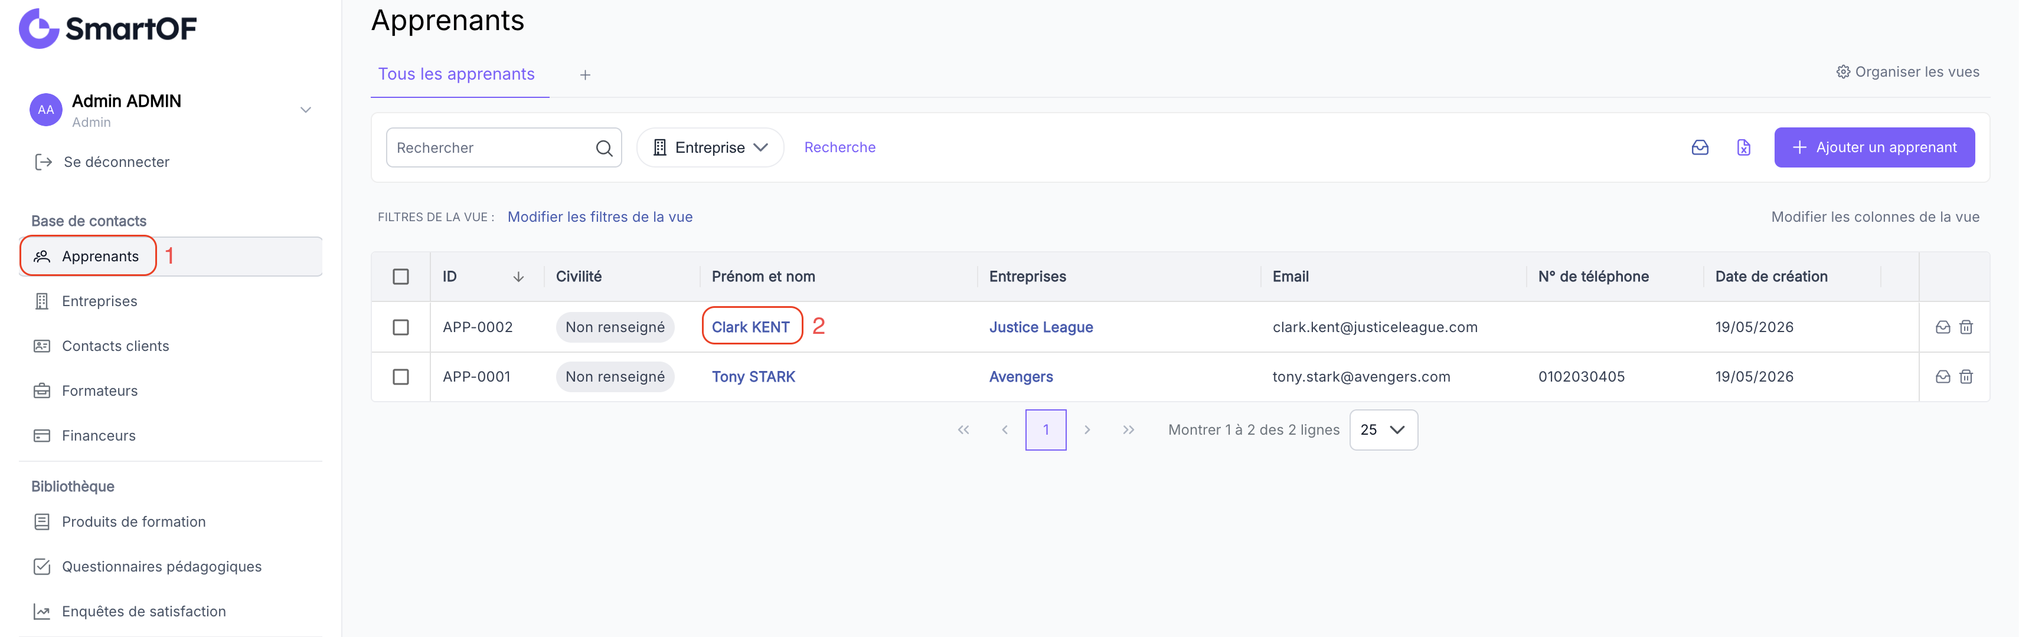Add a new view with plus icon
Image resolution: width=2019 pixels, height=637 pixels.
[x=584, y=75]
